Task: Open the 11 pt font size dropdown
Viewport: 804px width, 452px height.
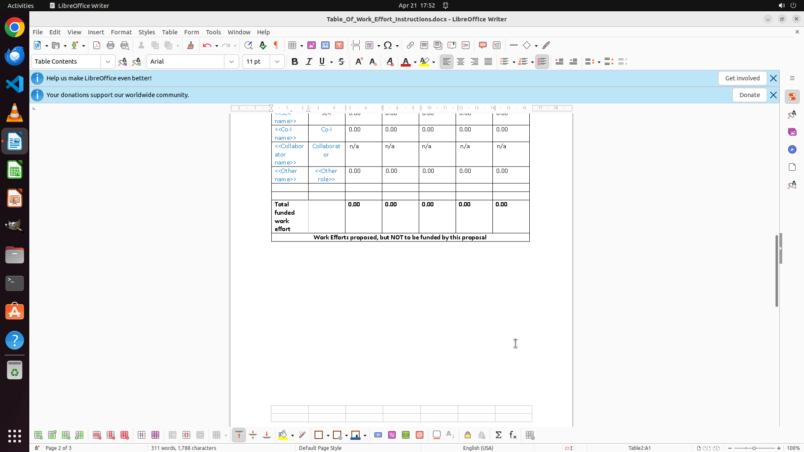Action: click(x=277, y=62)
